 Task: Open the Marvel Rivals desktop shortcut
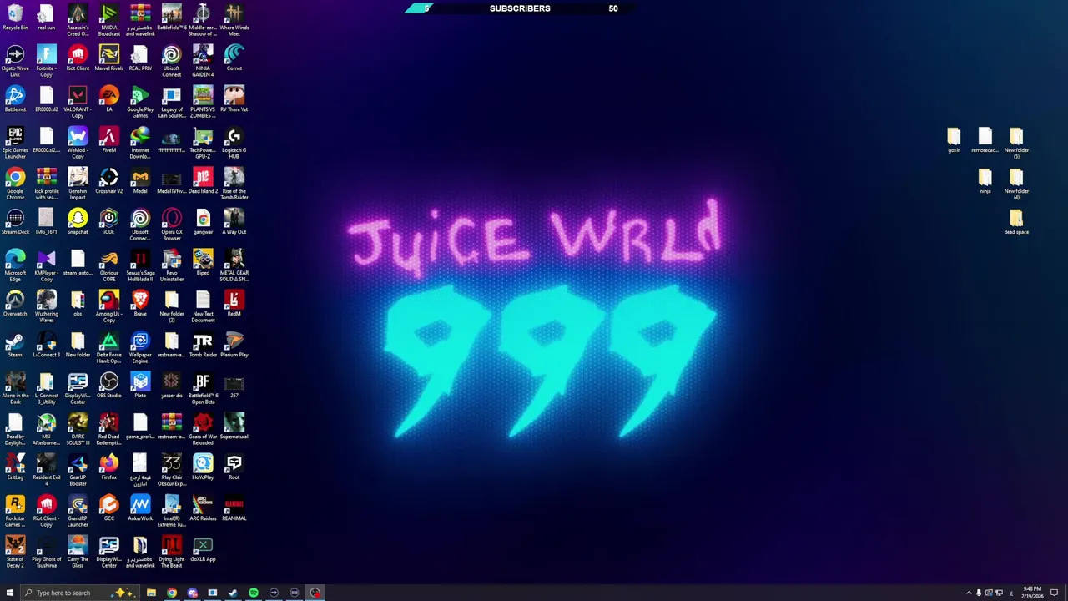pyautogui.click(x=109, y=58)
